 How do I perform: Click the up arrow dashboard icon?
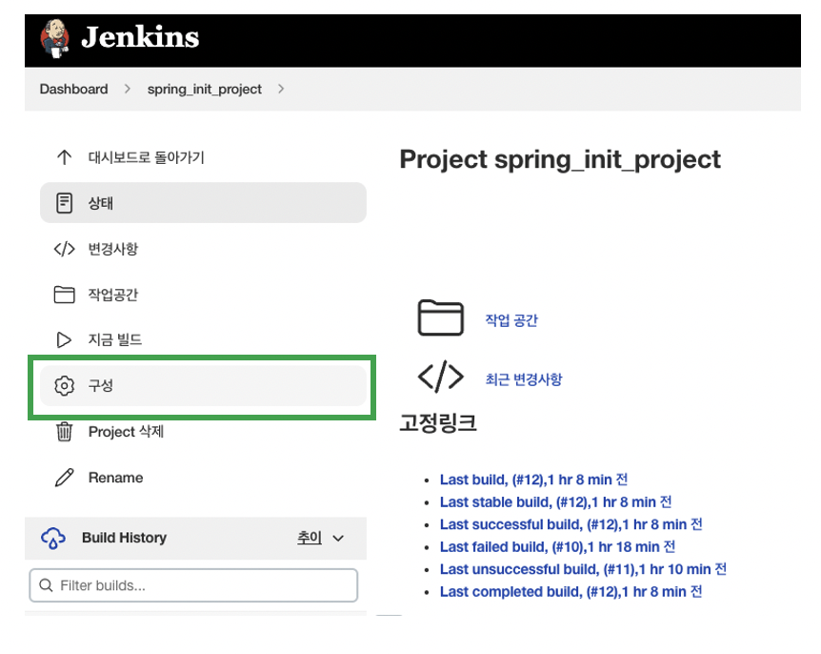(x=65, y=157)
